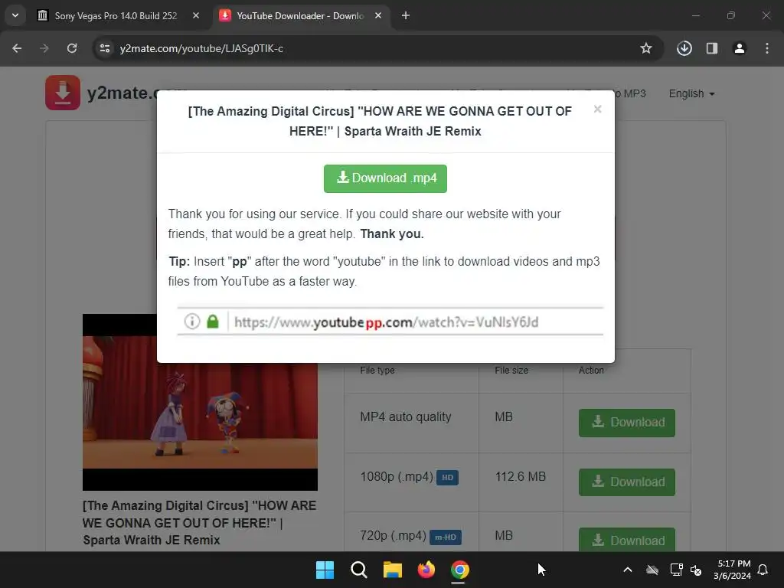Open Firefox from the taskbar
Viewport: 784px width, 588px height.
coord(426,570)
